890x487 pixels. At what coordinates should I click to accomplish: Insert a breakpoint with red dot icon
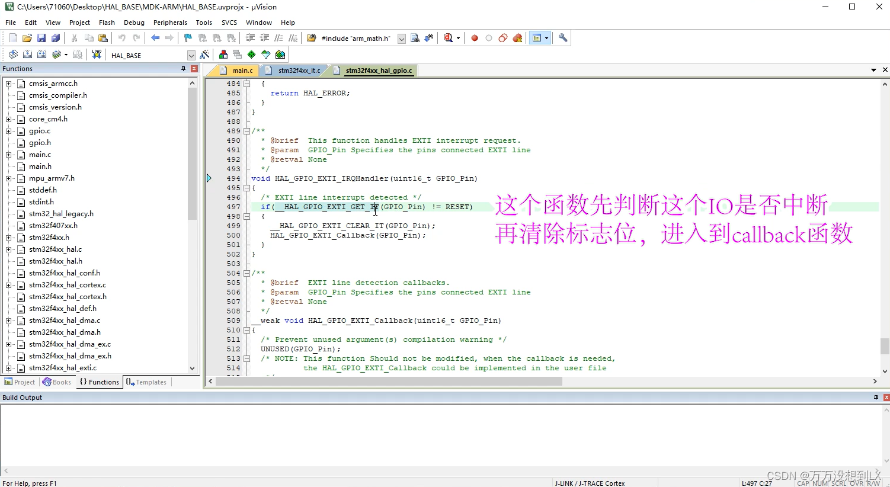tap(474, 37)
